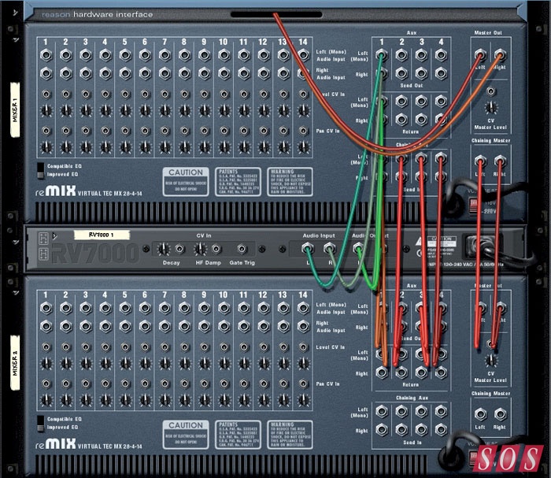This screenshot has height=478, width=551.
Task: Click Mixer 1 channel 3 Pan CV In jack
Action: coord(86,131)
